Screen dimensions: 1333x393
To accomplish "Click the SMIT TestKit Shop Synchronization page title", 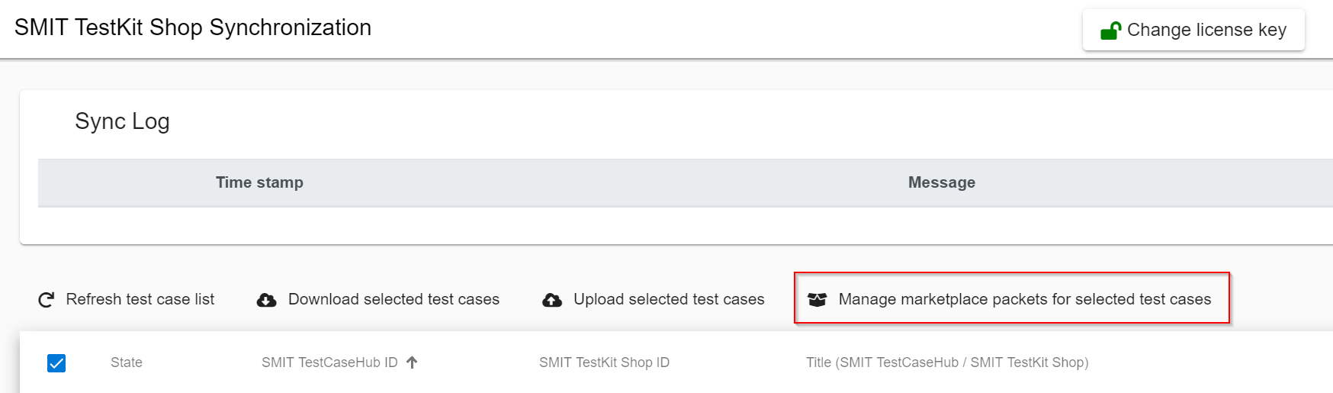I will 193,27.
